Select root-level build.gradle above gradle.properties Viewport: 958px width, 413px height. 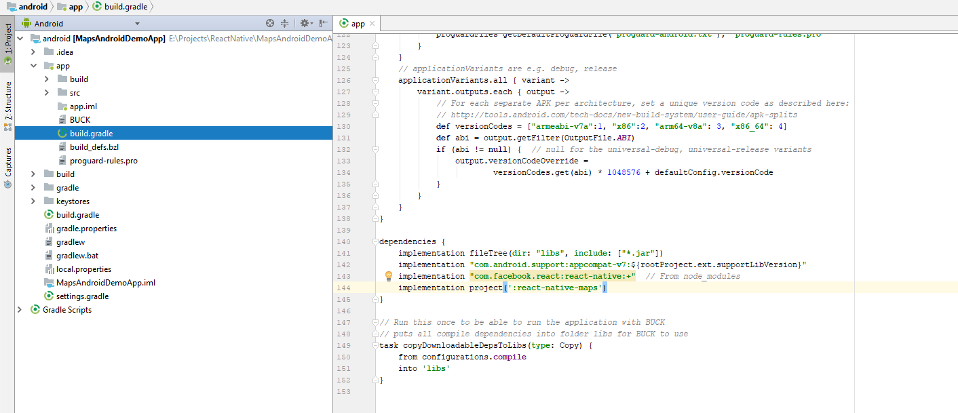(x=77, y=215)
